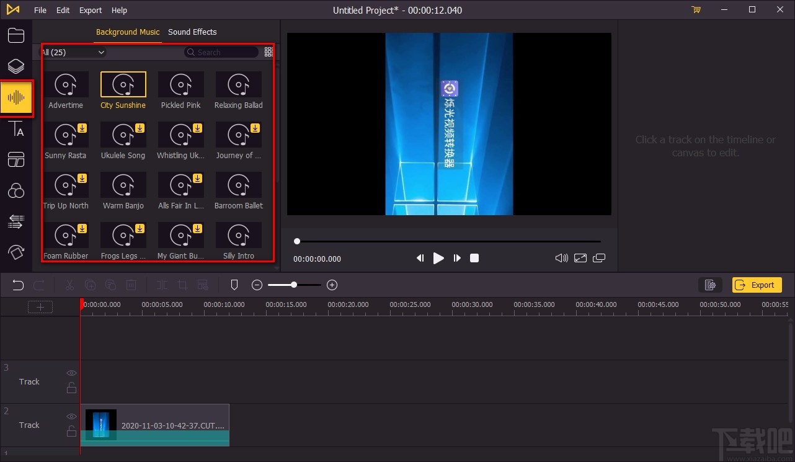Viewport: 795px width, 462px height.
Task: Download the Sunny Rasta music track
Action: click(x=82, y=128)
